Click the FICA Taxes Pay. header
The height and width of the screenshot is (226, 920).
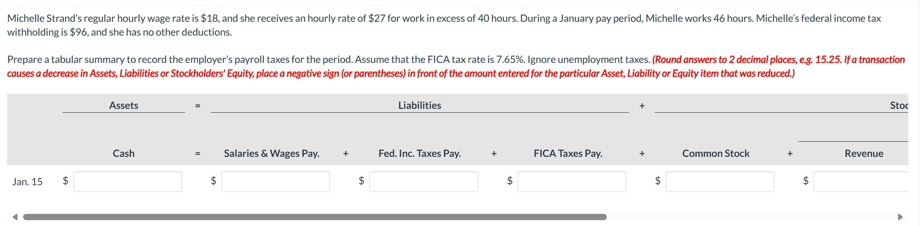coord(568,153)
